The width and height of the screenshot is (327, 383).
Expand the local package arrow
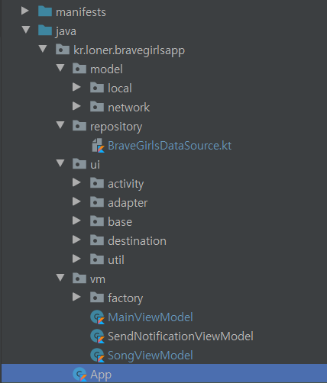(76, 87)
